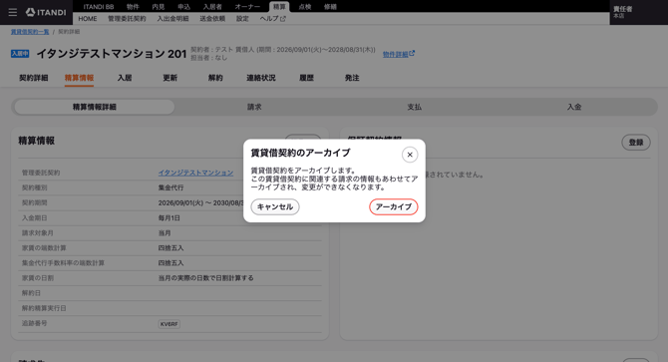Close the archive dialog with X
Image resolution: width=668 pixels, height=362 pixels.
pyautogui.click(x=410, y=155)
